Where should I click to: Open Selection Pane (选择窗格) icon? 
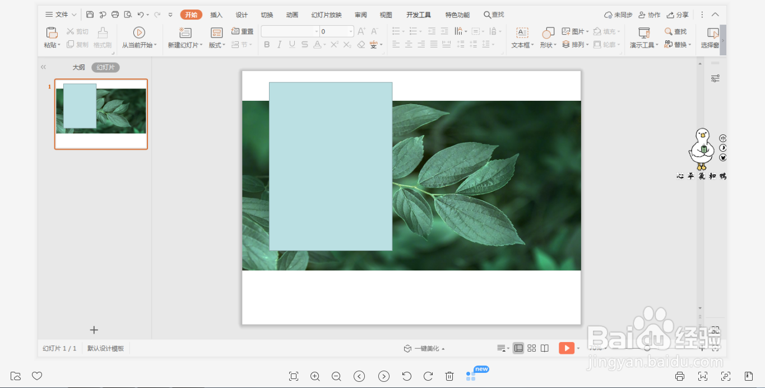[x=713, y=33]
